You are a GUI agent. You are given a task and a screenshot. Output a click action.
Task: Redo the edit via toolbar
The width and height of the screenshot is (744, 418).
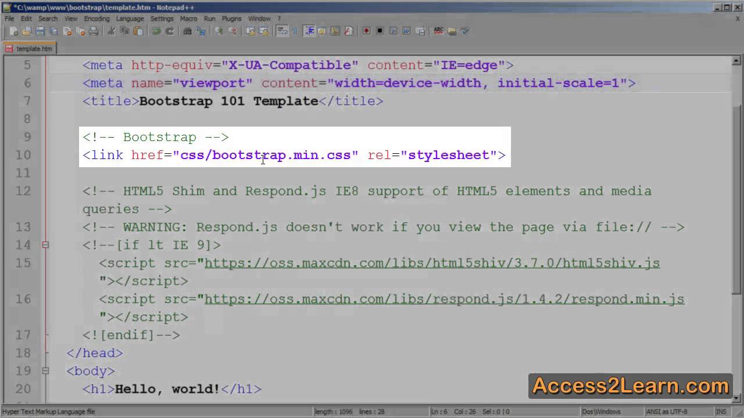pos(170,31)
